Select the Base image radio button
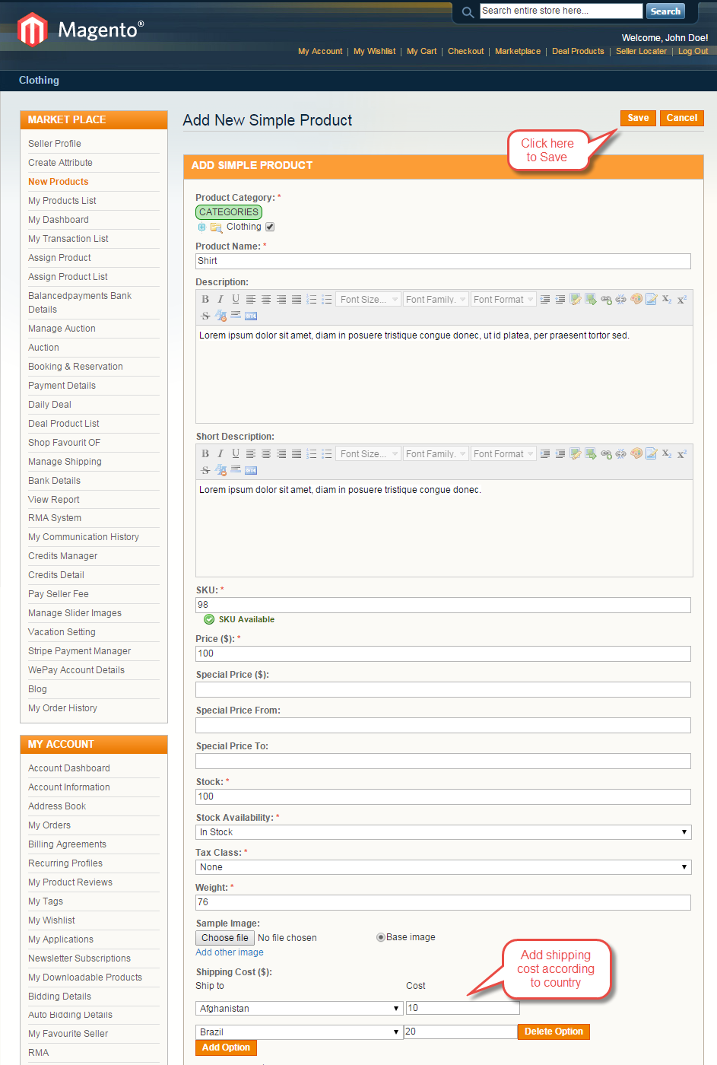This screenshot has height=1065, width=717. 381,937
